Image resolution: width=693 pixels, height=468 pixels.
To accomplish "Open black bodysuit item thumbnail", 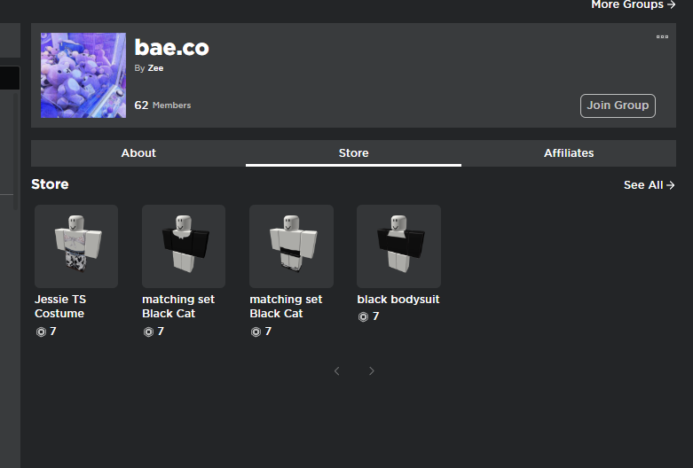I will [398, 246].
